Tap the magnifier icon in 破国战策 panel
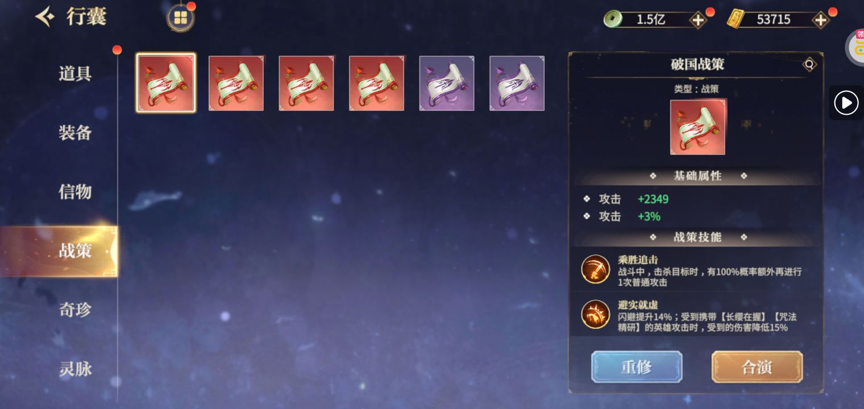The width and height of the screenshot is (864, 409). 809,64
